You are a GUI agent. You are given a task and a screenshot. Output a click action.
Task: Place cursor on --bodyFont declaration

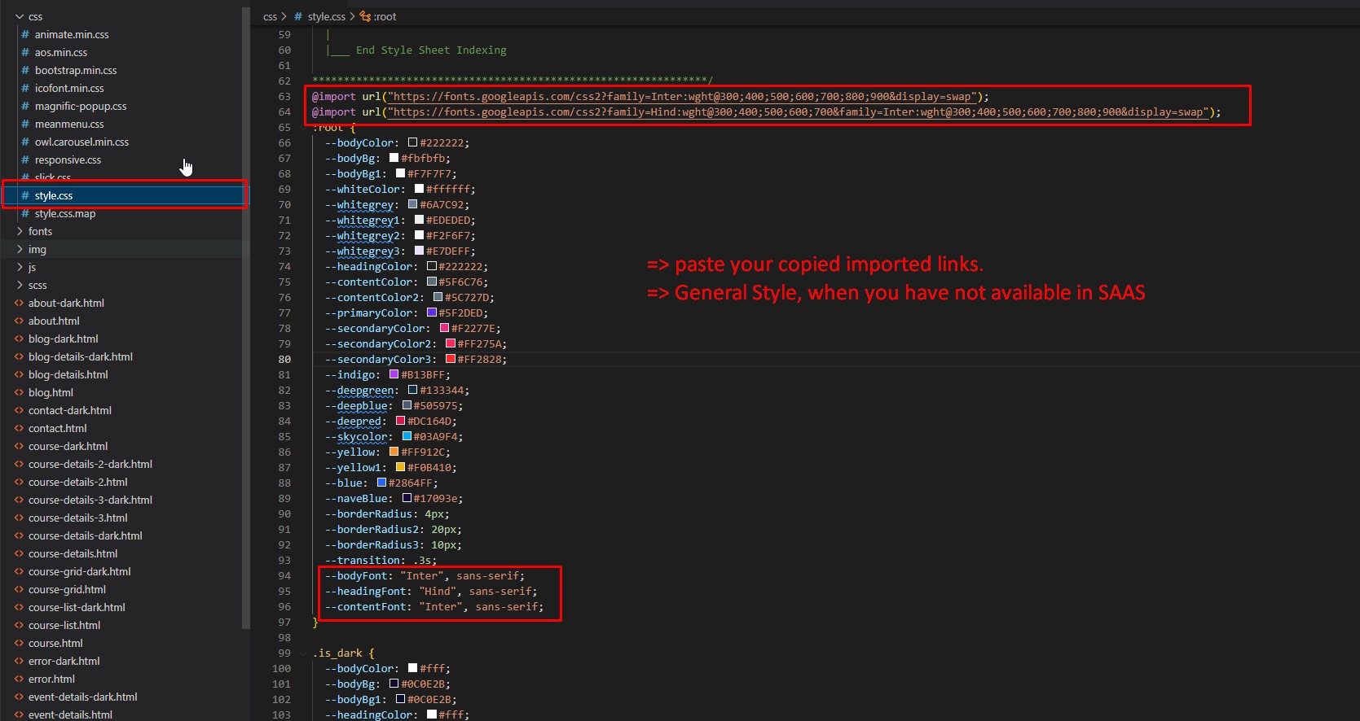425,575
